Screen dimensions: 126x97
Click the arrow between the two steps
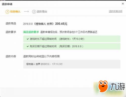(26, 11)
